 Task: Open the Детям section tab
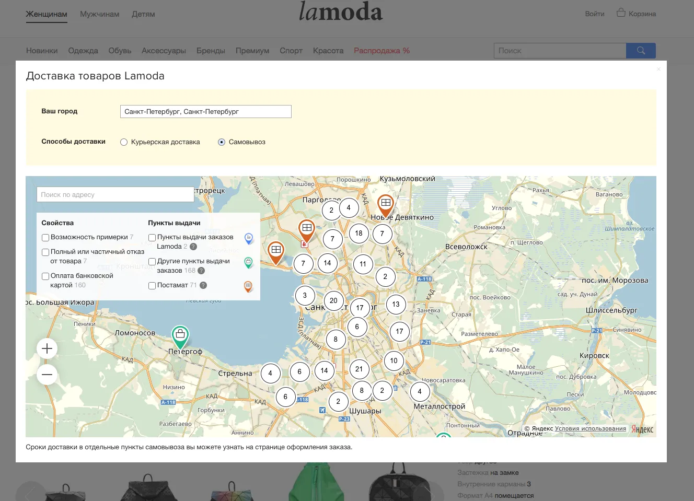click(143, 14)
